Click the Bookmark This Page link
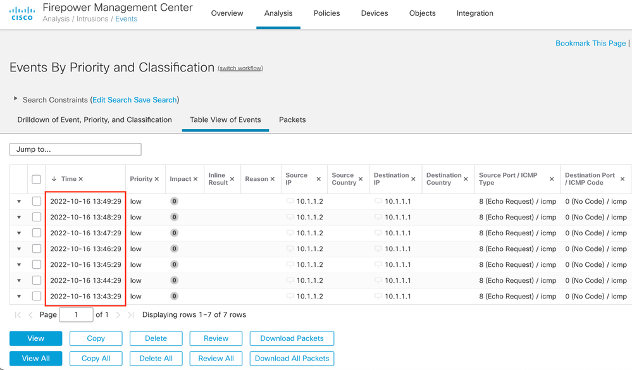 point(590,43)
